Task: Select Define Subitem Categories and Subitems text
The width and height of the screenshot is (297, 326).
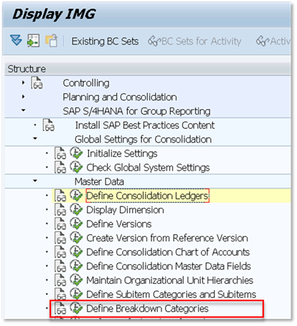Action: (171, 294)
